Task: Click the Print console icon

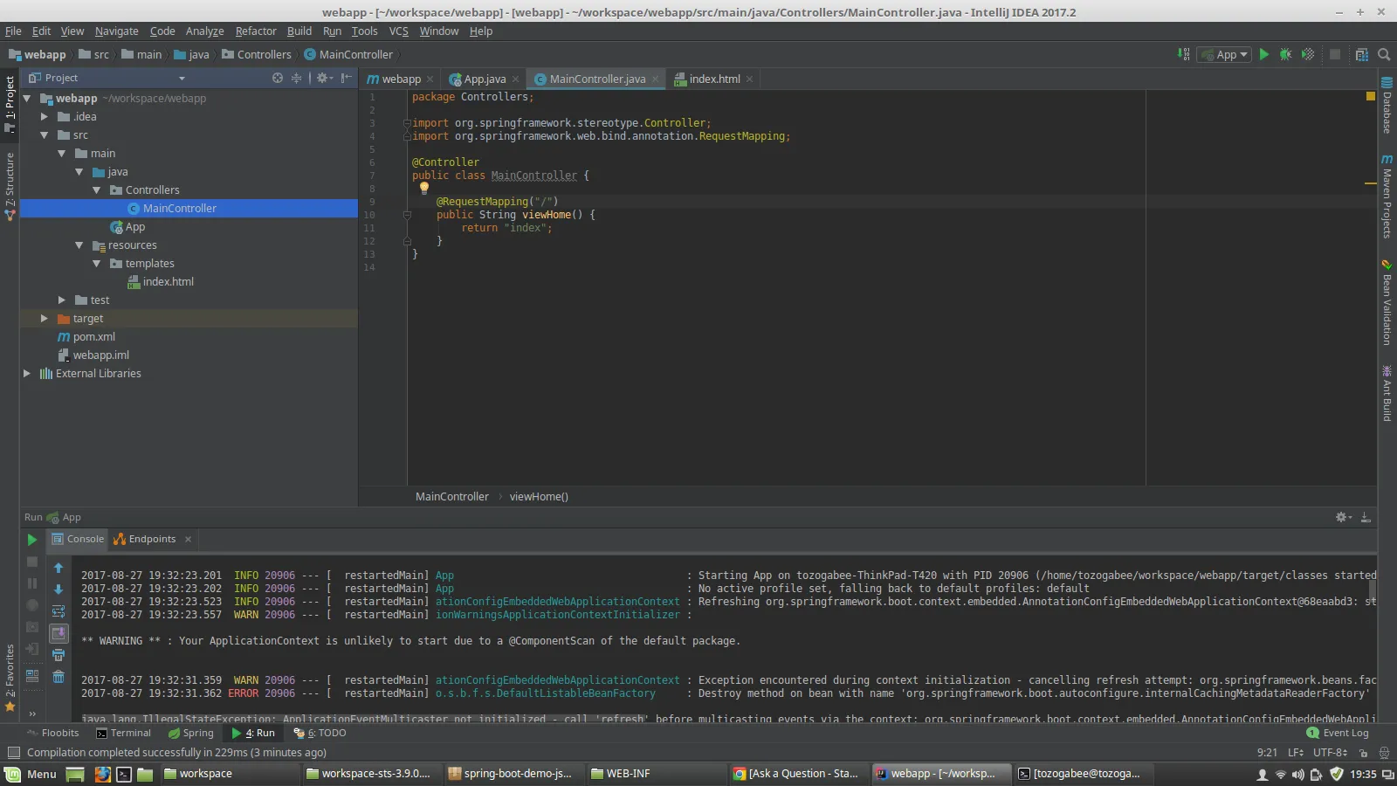Action: [x=58, y=655]
